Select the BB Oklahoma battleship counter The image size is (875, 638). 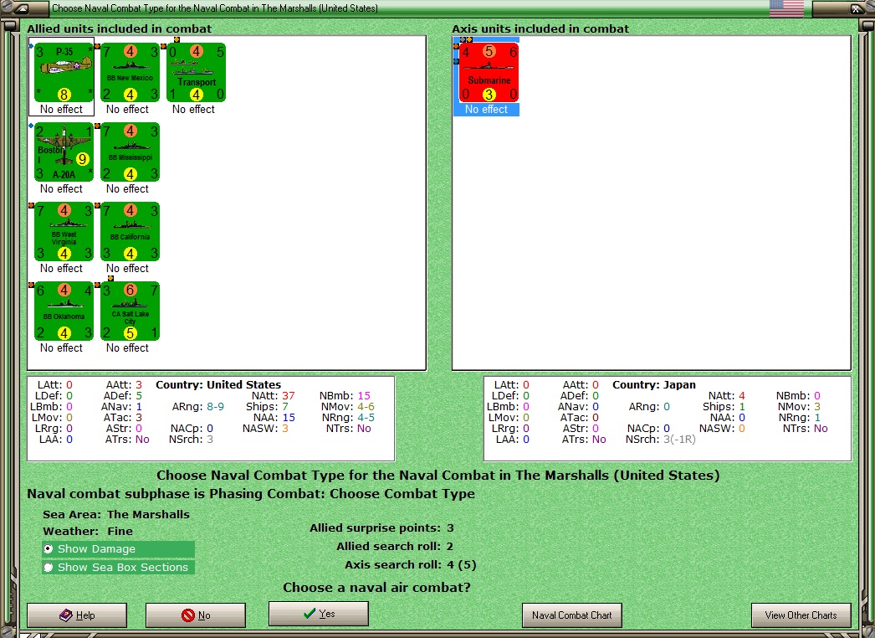pyautogui.click(x=64, y=311)
